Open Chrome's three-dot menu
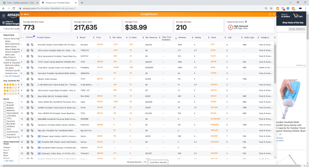Screen dimensions: 309x167 pos(306,8)
